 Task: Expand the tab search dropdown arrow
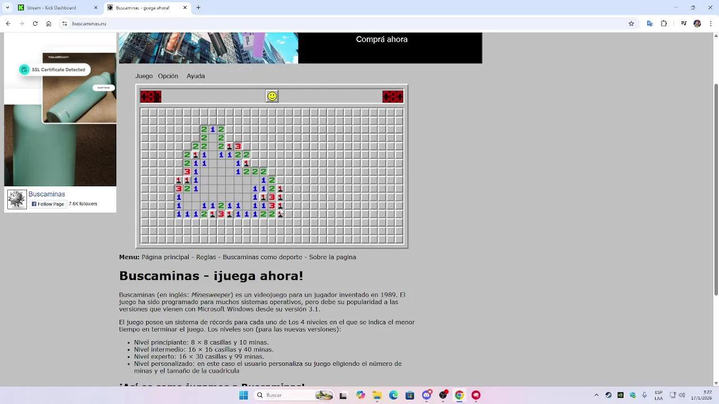point(7,8)
